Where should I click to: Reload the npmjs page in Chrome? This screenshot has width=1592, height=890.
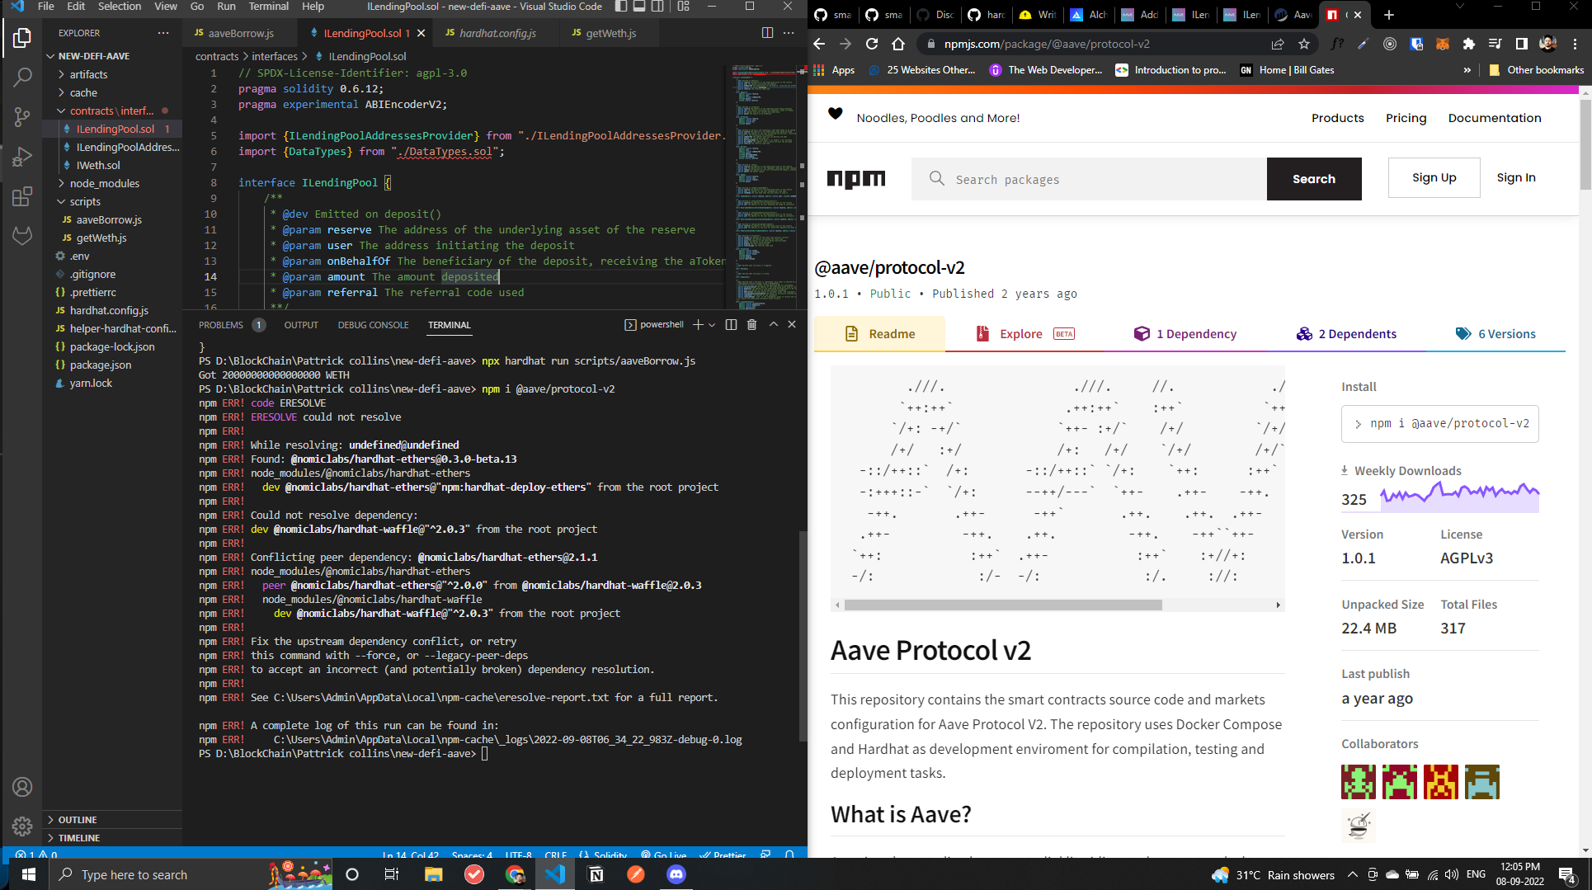(x=871, y=44)
